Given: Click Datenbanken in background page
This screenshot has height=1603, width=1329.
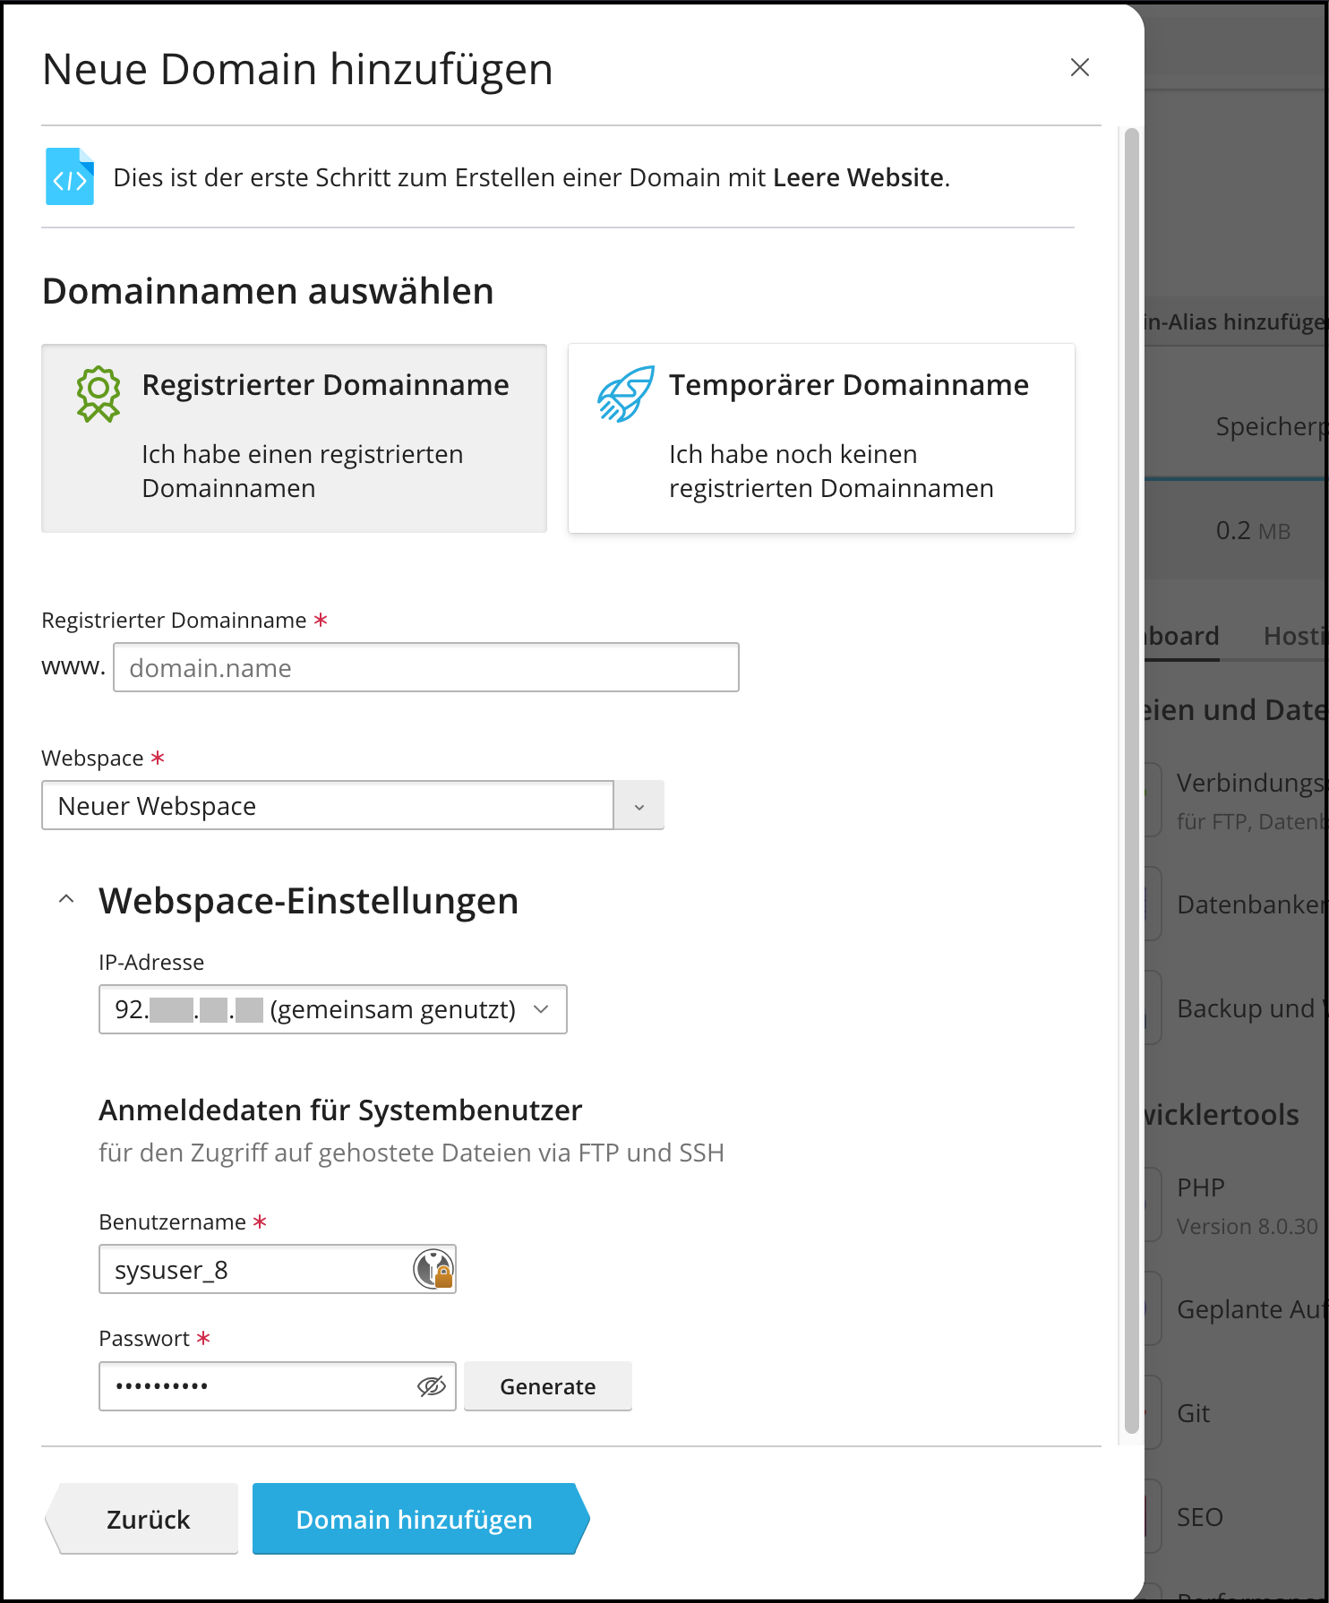Looking at the screenshot, I should (x=1251, y=904).
